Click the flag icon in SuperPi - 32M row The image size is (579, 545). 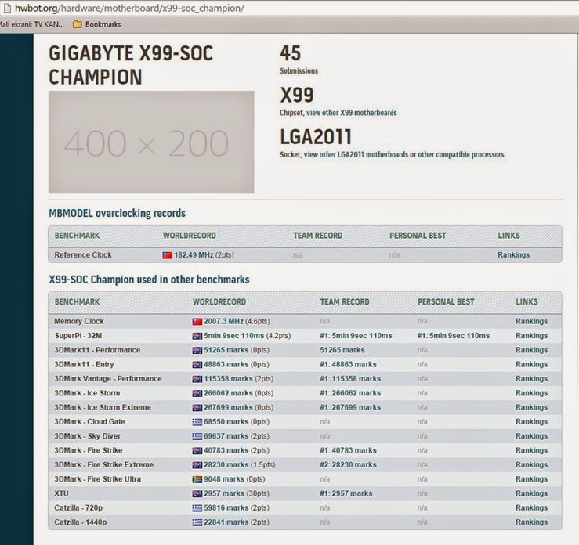click(x=197, y=336)
